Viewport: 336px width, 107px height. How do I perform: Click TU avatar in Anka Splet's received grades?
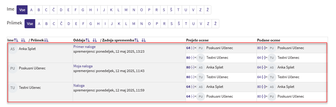(x=201, y=58)
